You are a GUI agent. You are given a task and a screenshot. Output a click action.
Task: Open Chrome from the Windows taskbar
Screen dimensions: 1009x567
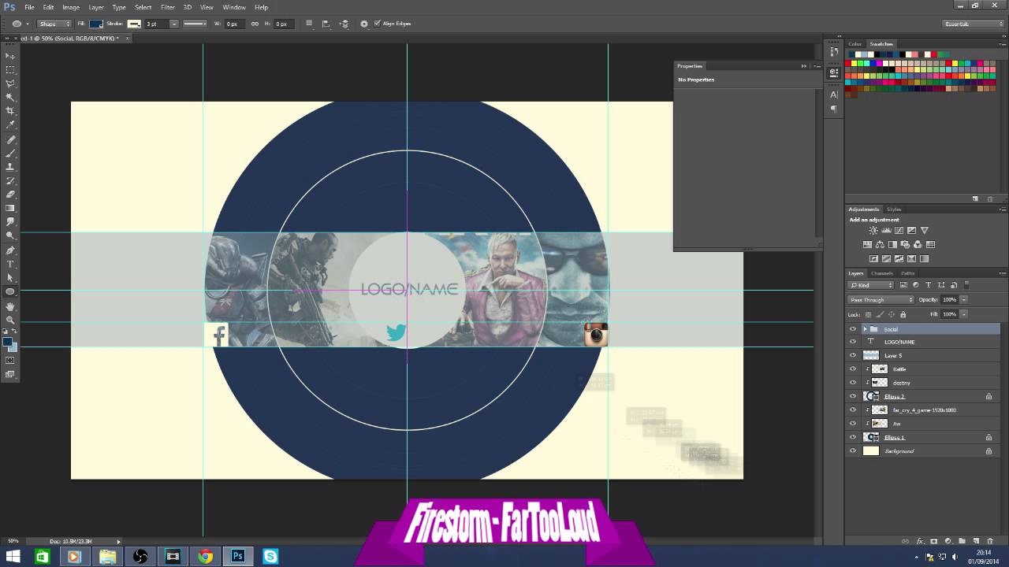(205, 557)
